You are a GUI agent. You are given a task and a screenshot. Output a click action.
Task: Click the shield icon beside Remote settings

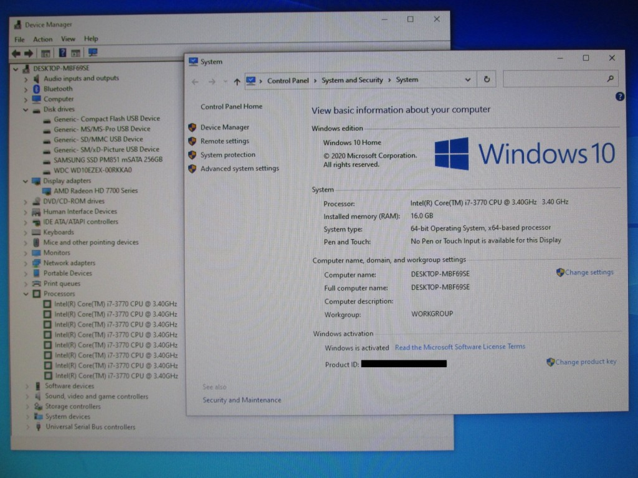(x=192, y=141)
